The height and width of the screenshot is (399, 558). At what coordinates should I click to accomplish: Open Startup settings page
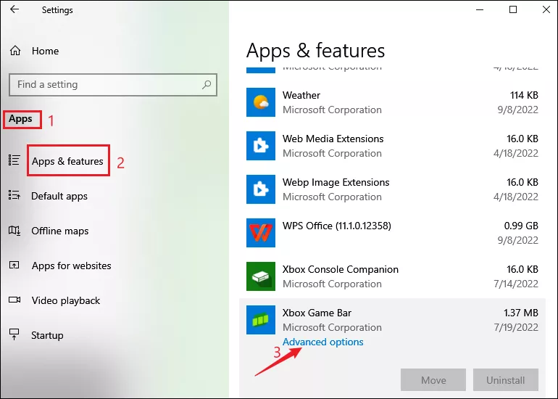[x=47, y=336]
